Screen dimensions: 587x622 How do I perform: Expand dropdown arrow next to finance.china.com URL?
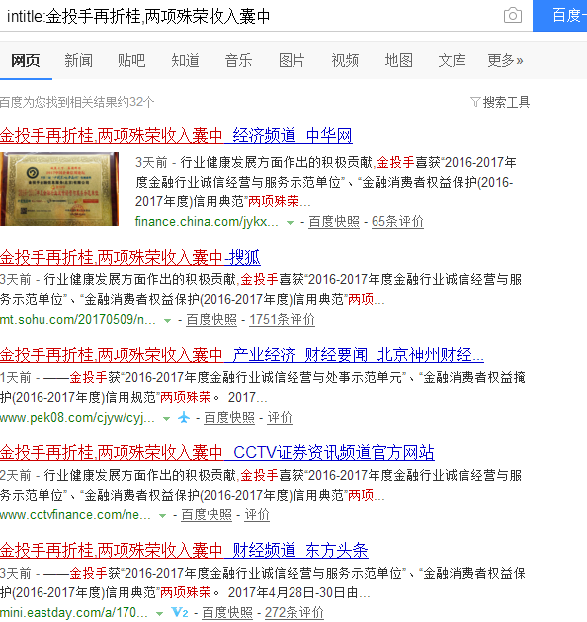[291, 223]
